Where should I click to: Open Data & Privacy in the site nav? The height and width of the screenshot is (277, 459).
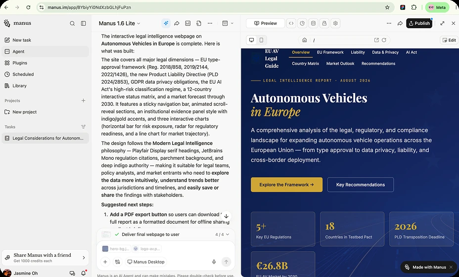click(x=385, y=52)
